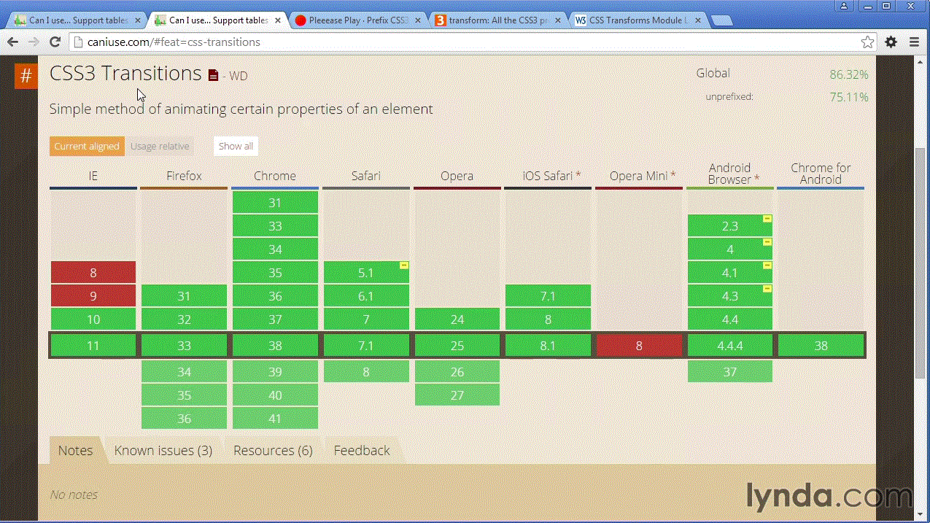
Task: Click the IE 9 cell
Action: (x=93, y=296)
